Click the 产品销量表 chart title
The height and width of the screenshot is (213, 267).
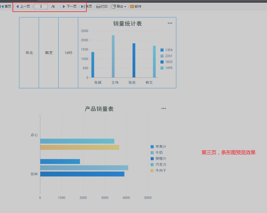click(x=99, y=109)
